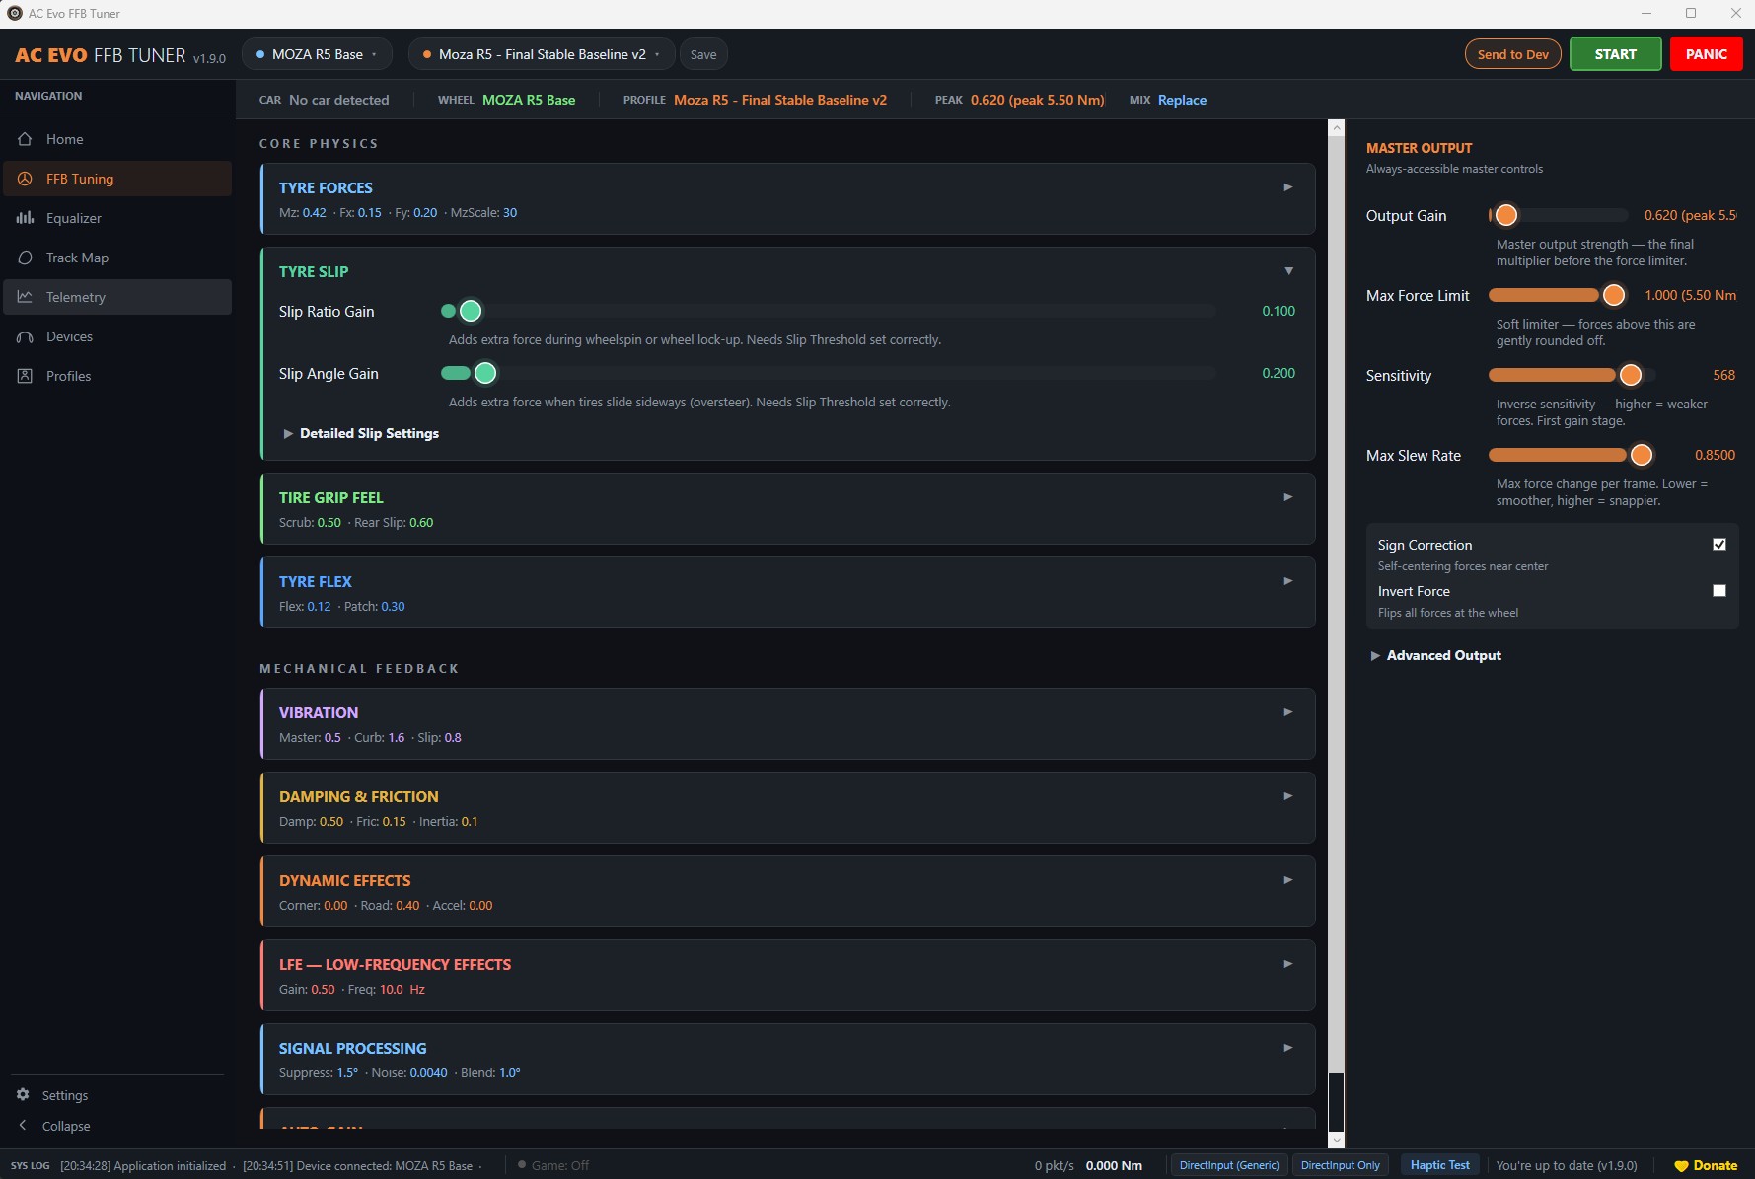Screen dimensions: 1755x1179
Task: Click the green START button
Action: click(1615, 54)
